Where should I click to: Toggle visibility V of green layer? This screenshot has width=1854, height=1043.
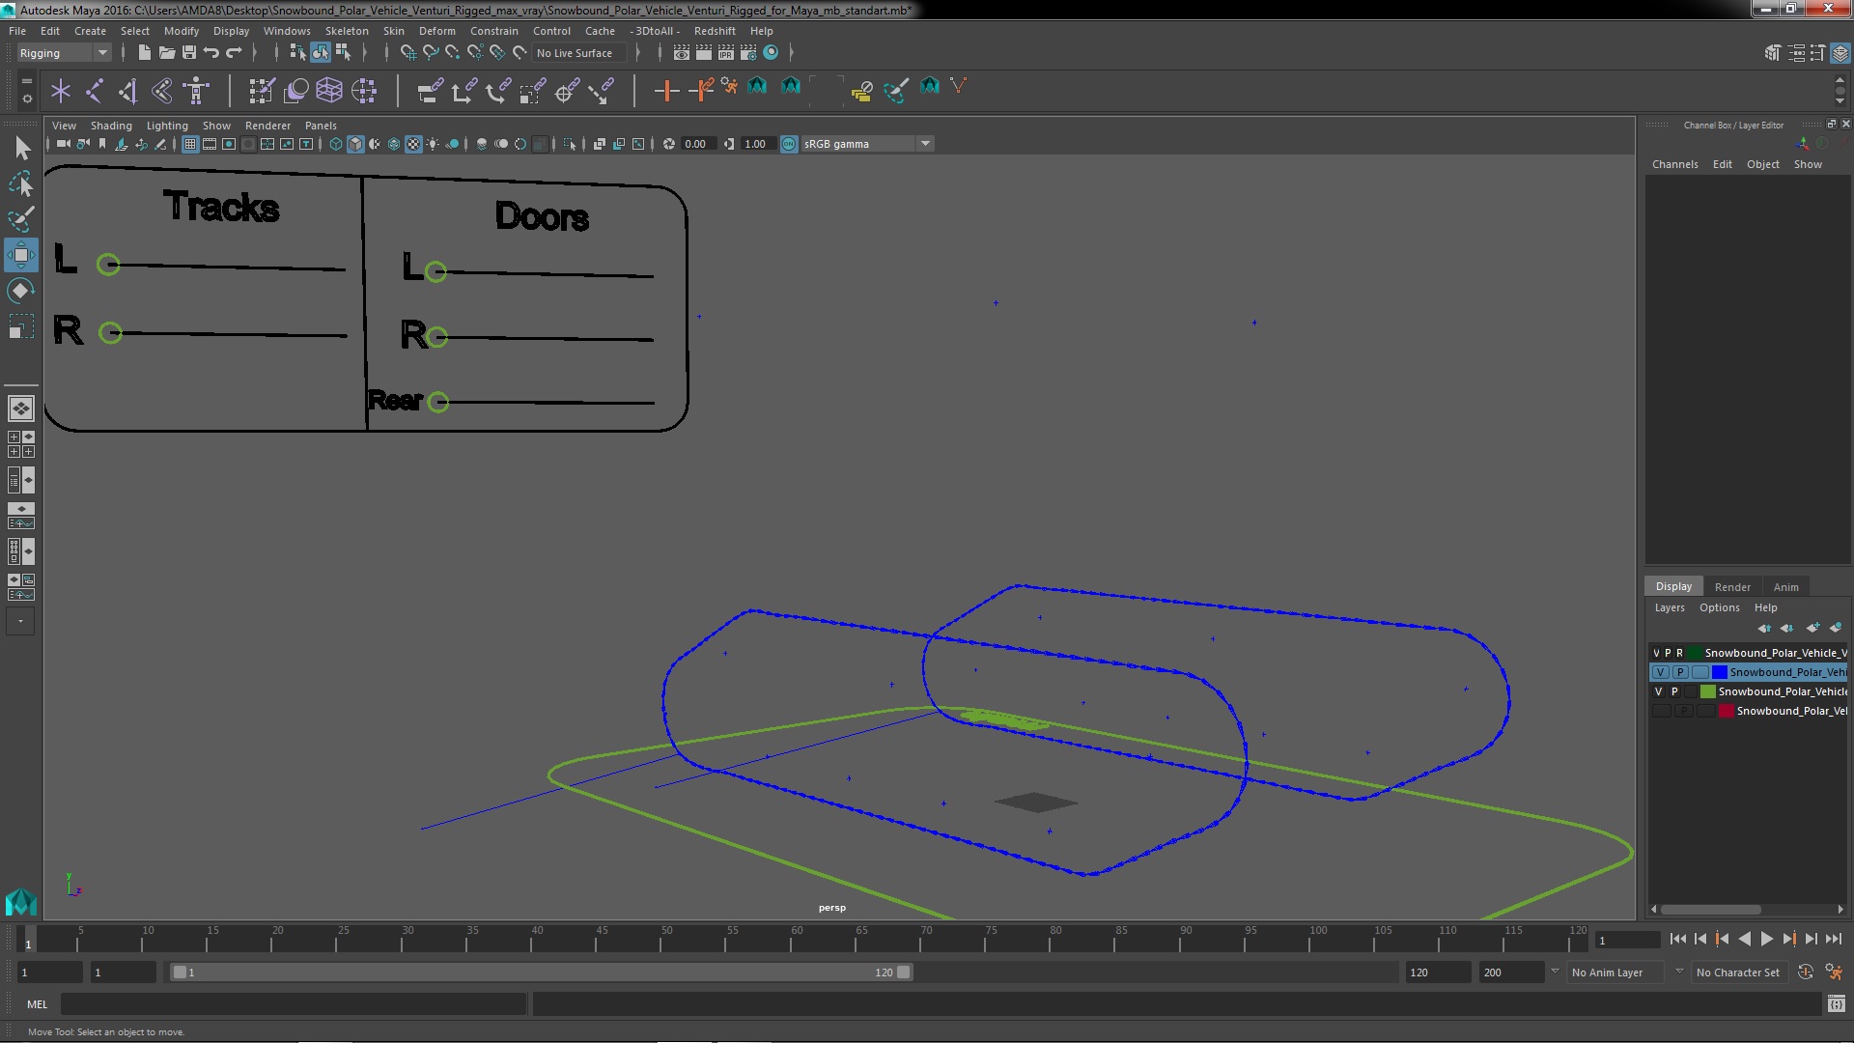1658,691
